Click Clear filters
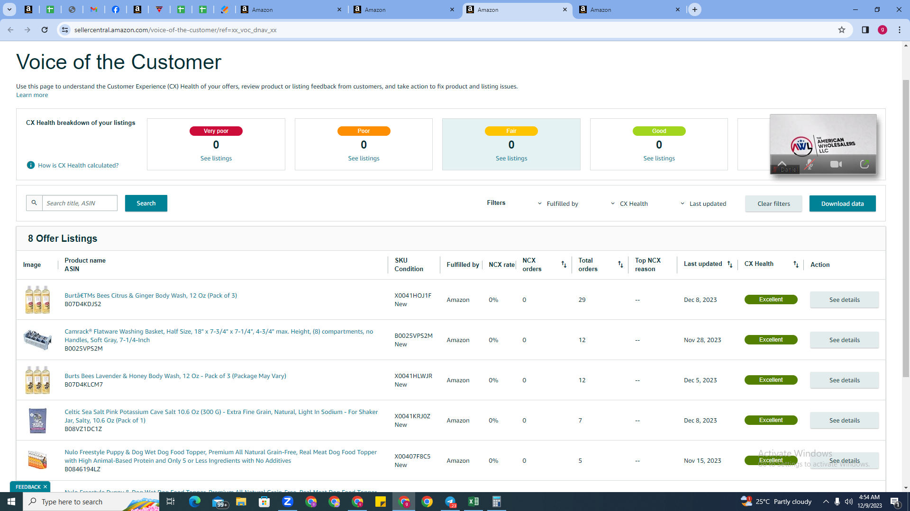The height and width of the screenshot is (511, 910). [773, 203]
